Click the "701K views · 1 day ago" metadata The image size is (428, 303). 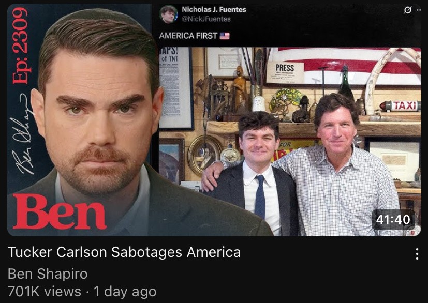pyautogui.click(x=82, y=292)
